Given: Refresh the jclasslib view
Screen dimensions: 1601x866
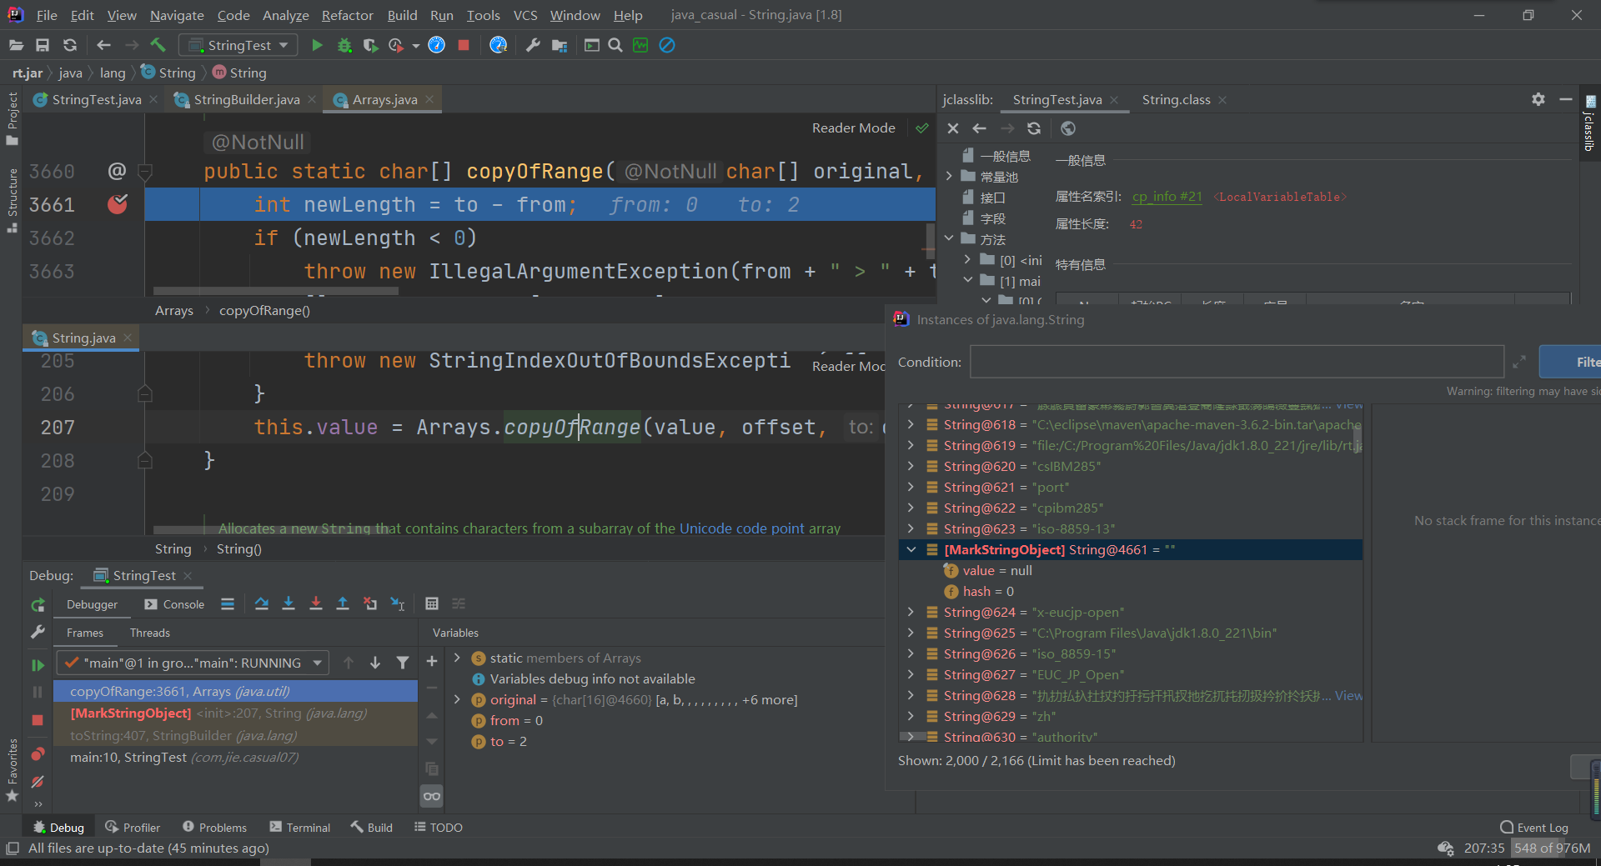Looking at the screenshot, I should point(1034,128).
